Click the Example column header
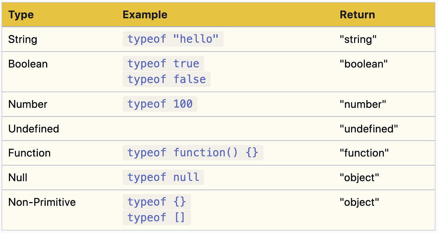This screenshot has width=438, height=233. pos(145,15)
